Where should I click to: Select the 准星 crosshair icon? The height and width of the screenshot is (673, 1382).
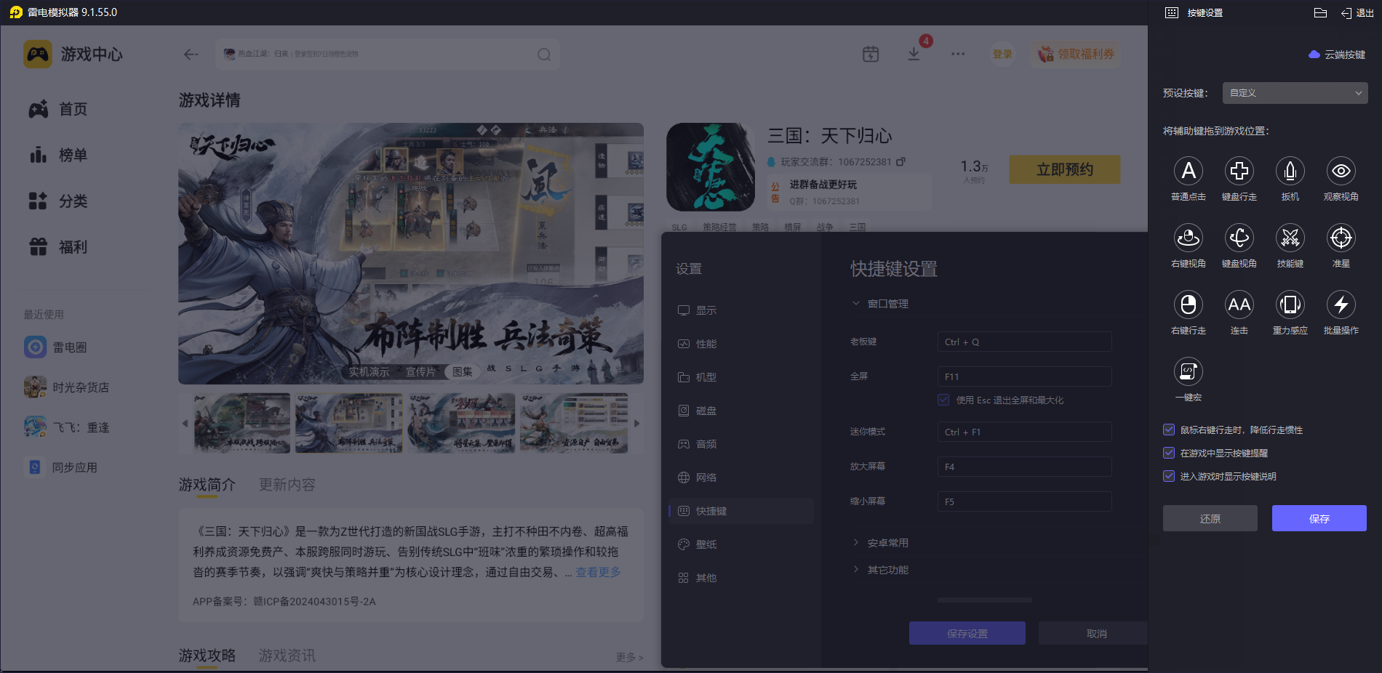1341,238
